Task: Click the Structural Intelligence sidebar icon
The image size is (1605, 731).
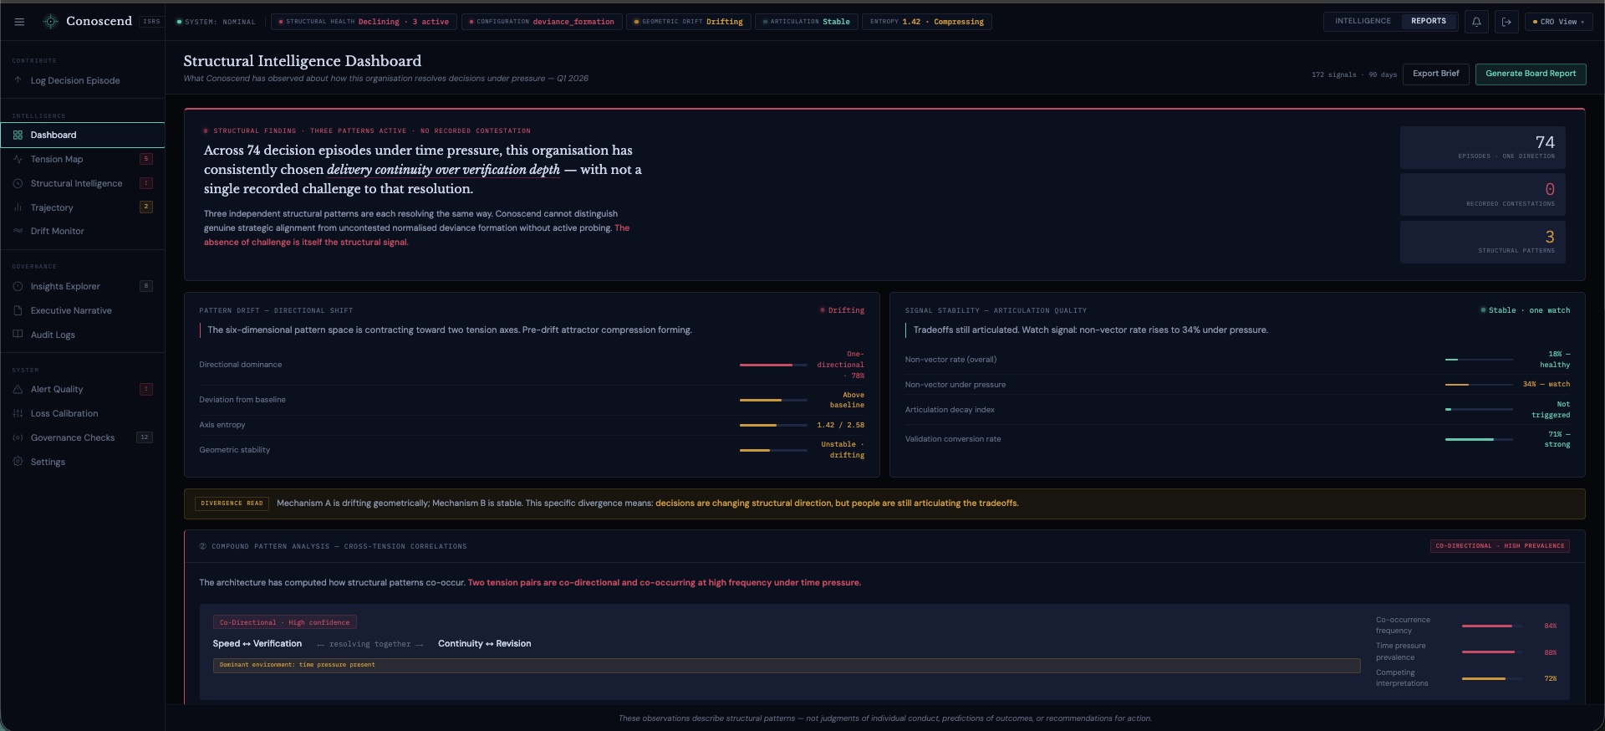Action: 18,183
